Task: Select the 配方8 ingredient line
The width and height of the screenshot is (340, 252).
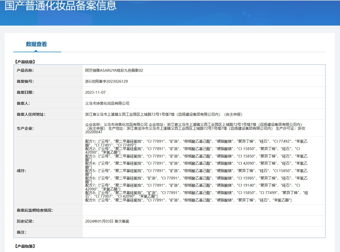Action: [x=197, y=195]
